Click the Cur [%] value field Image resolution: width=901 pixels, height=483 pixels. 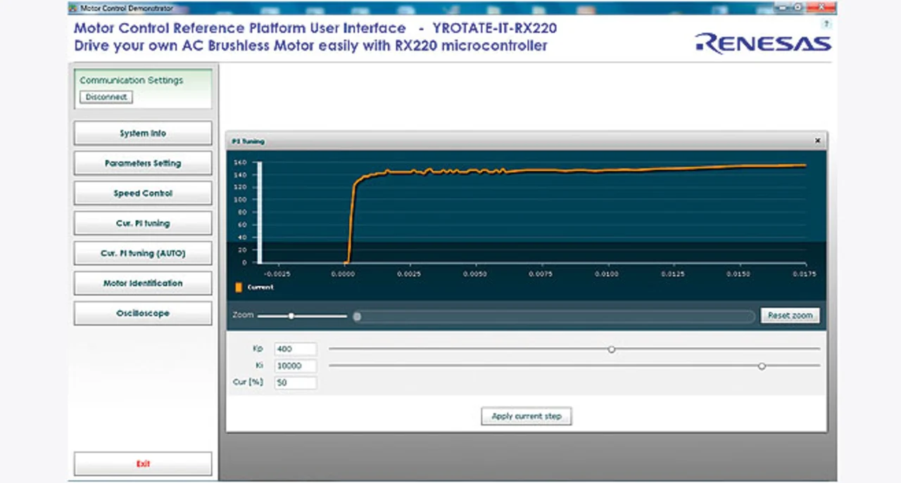(296, 383)
